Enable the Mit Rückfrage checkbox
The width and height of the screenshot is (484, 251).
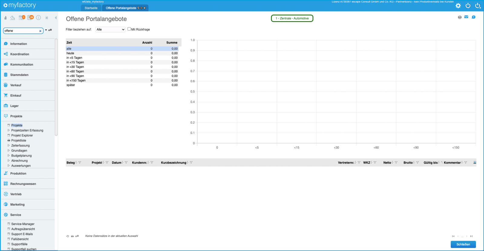tap(129, 29)
